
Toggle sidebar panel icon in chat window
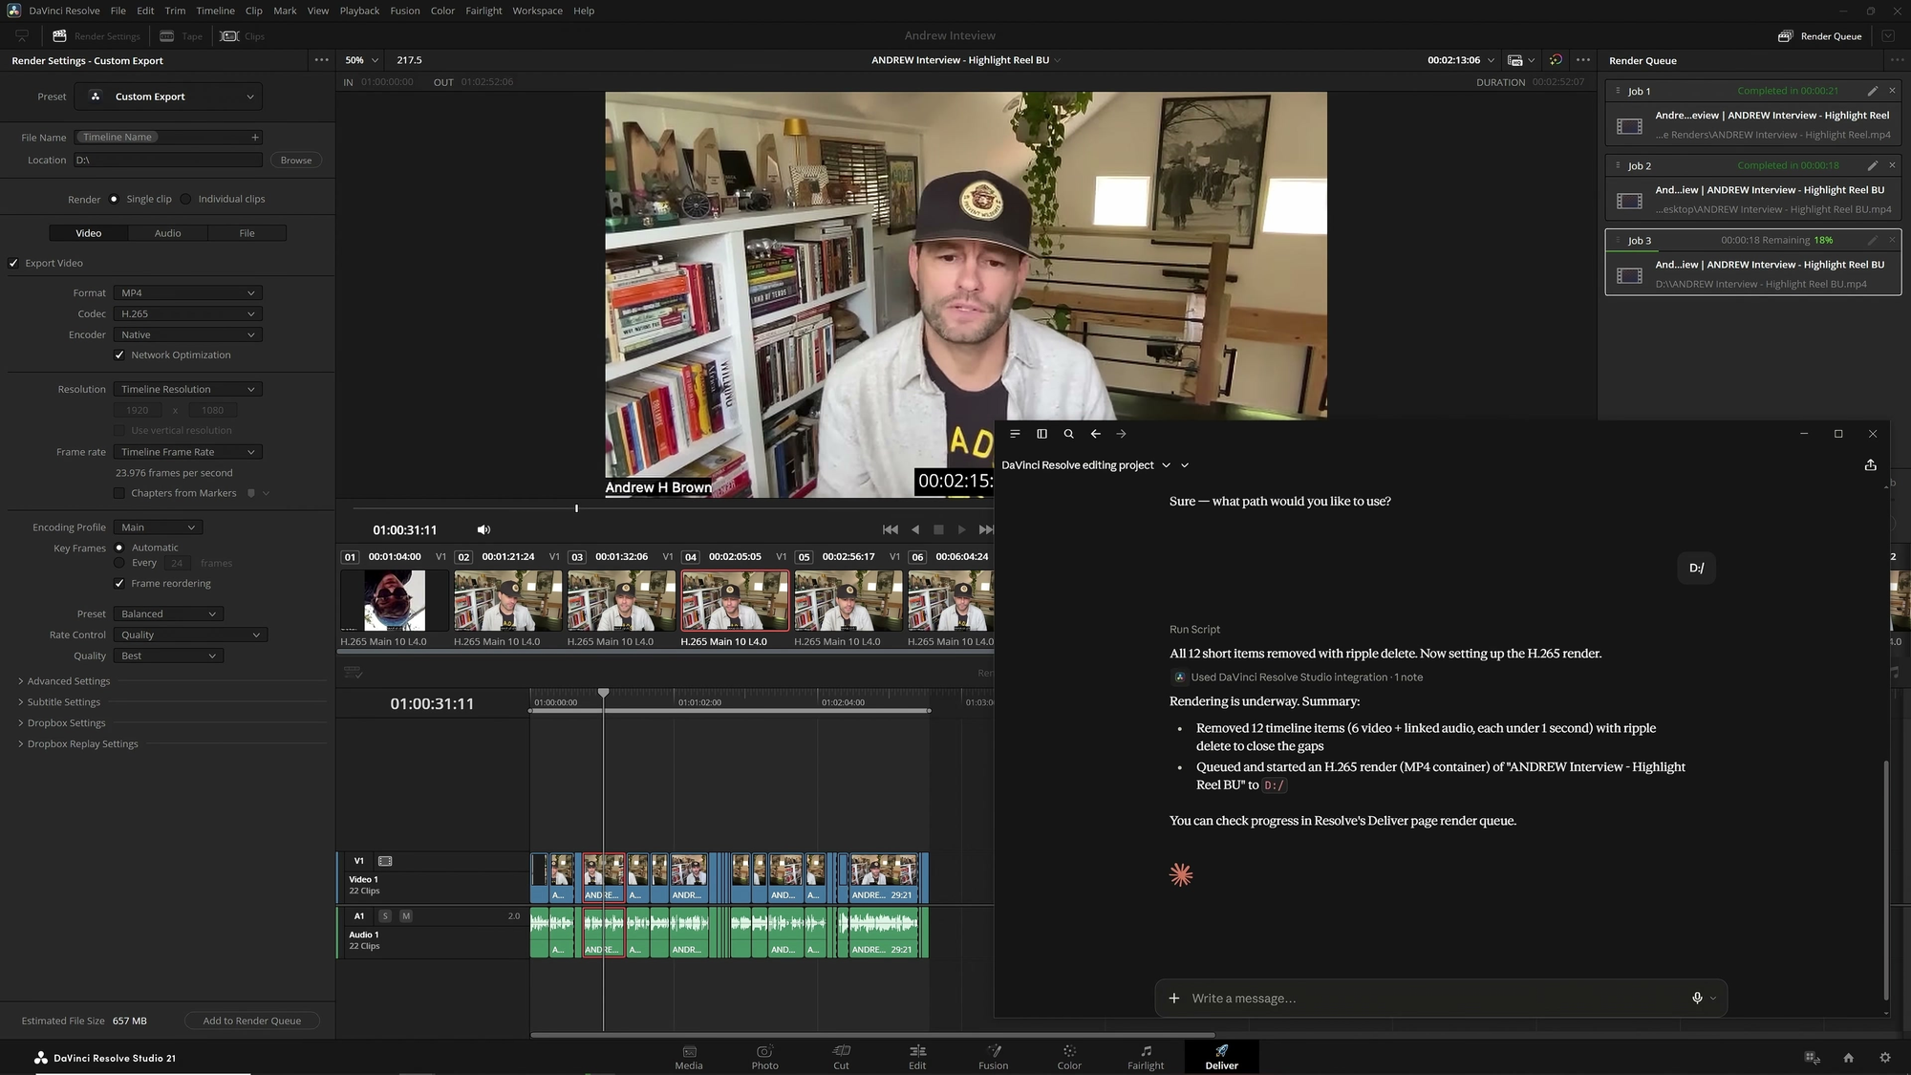tap(1041, 434)
